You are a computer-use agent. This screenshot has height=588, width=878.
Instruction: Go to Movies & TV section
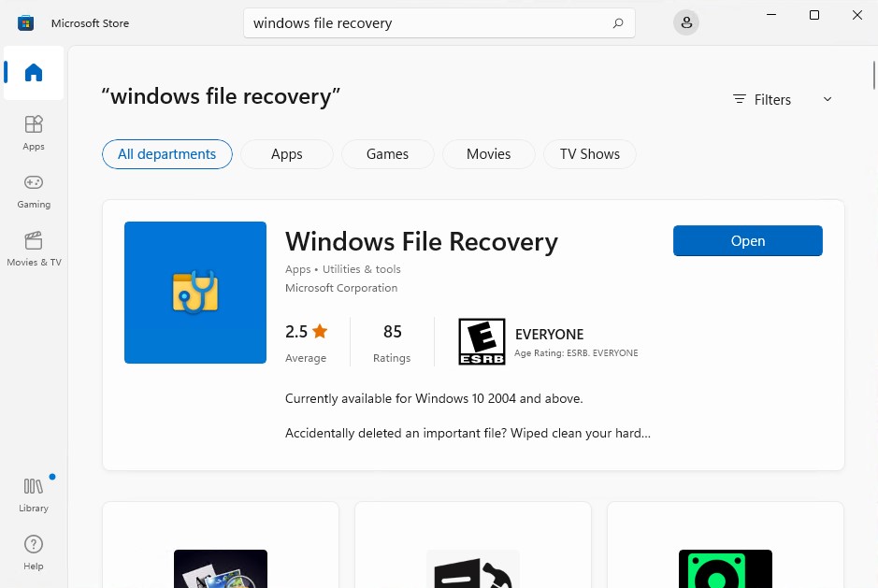pos(34,248)
